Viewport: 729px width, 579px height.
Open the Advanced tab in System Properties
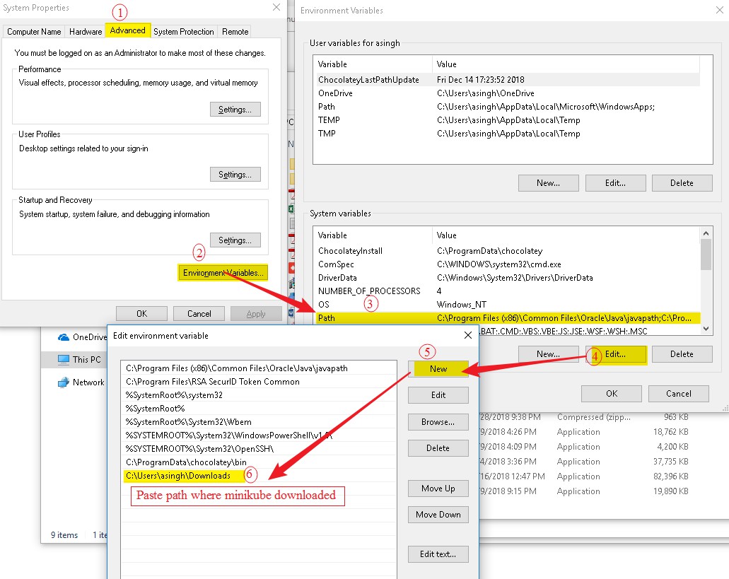(x=128, y=30)
